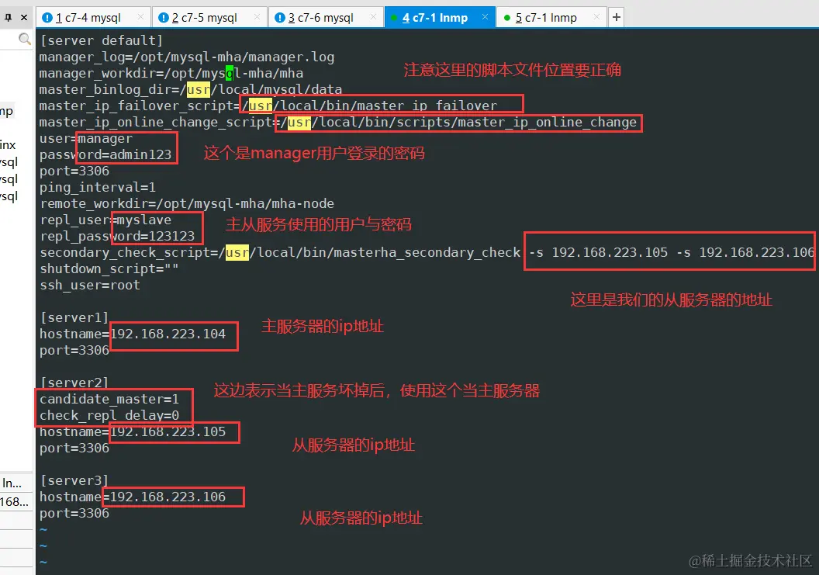Close the 1 c7-4 mysql tab
Screen dimensions: 819x575
(x=140, y=17)
